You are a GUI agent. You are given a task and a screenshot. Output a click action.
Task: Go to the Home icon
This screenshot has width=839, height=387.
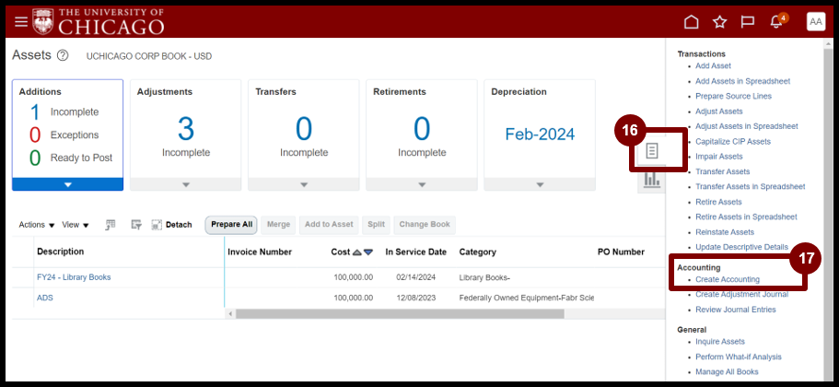pyautogui.click(x=692, y=22)
